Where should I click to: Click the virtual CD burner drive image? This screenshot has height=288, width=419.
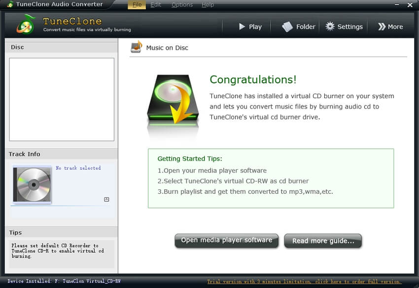point(173,100)
